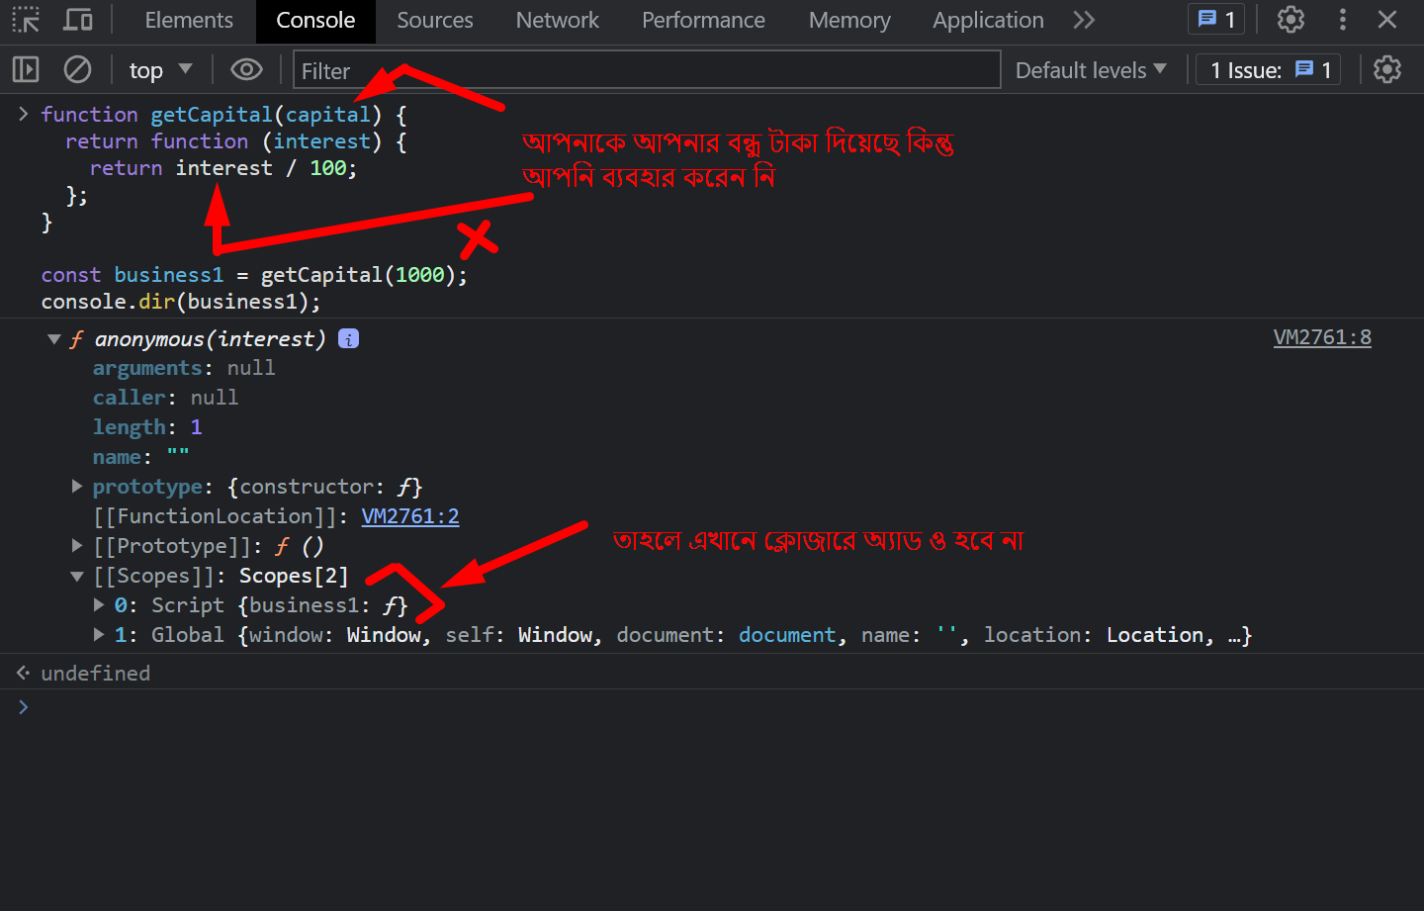Expand the [[Prototype]] entry
This screenshot has width=1424, height=911.
pos(77,546)
